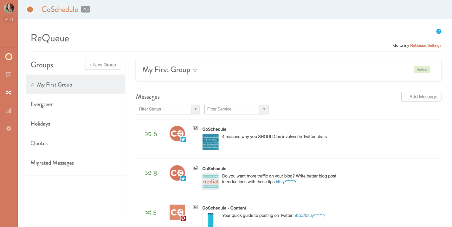Click the orange circle logo beside CoSchedule
Image resolution: width=452 pixels, height=227 pixels.
tap(30, 10)
